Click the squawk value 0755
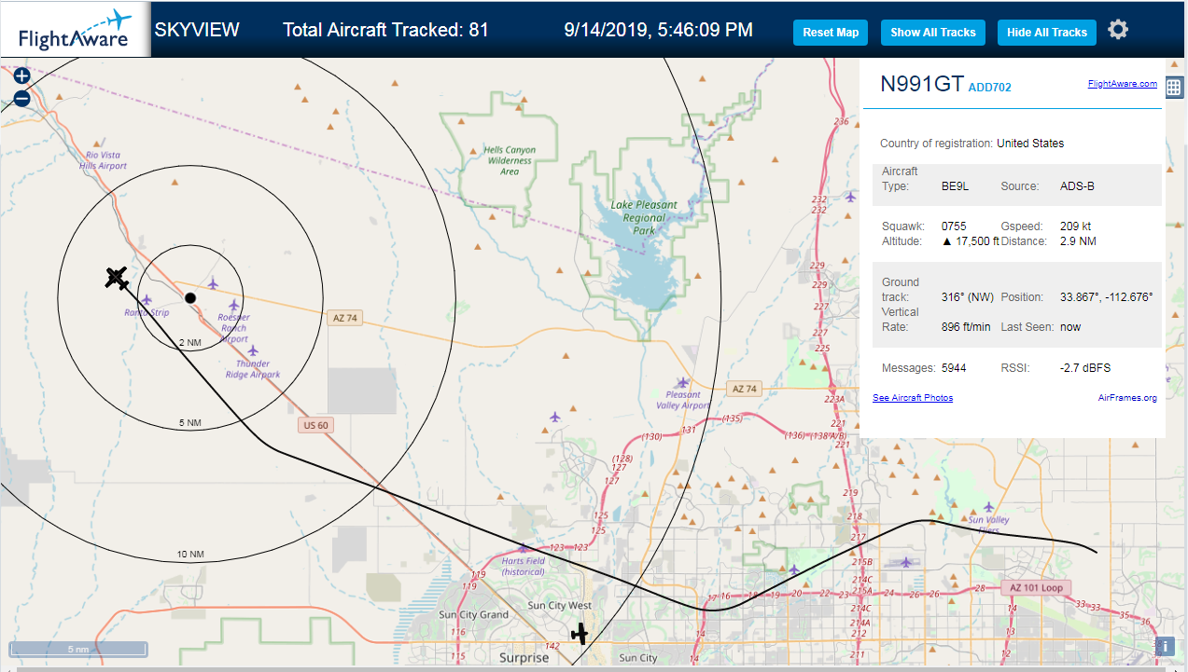The image size is (1188, 672). 954,226
